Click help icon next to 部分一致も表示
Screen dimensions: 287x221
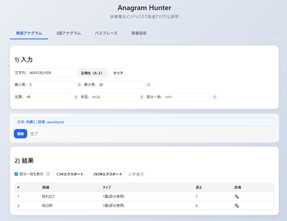(48, 174)
